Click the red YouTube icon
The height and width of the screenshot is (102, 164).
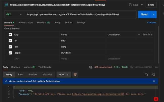coord(156,99)
